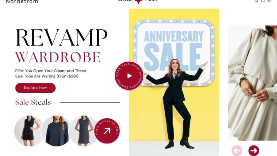Viewport: 277px width, 156px height.
Task: Click the Sale Steals heading
Action: click(x=33, y=102)
